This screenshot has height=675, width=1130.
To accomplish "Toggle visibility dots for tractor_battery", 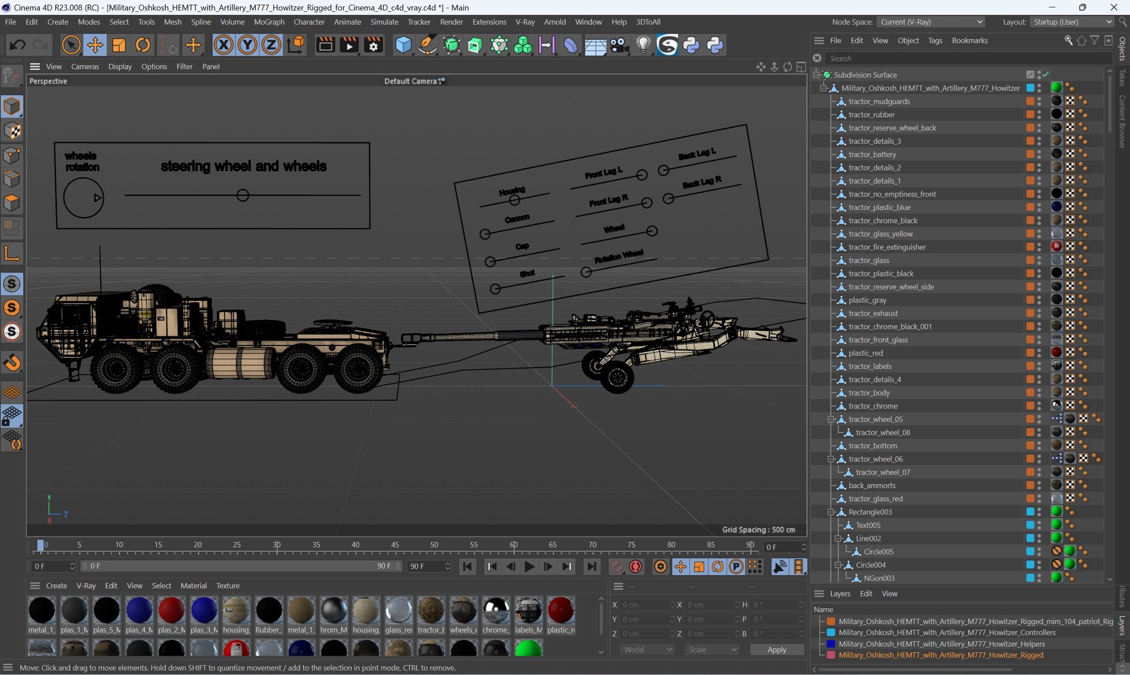I will [x=1039, y=154].
